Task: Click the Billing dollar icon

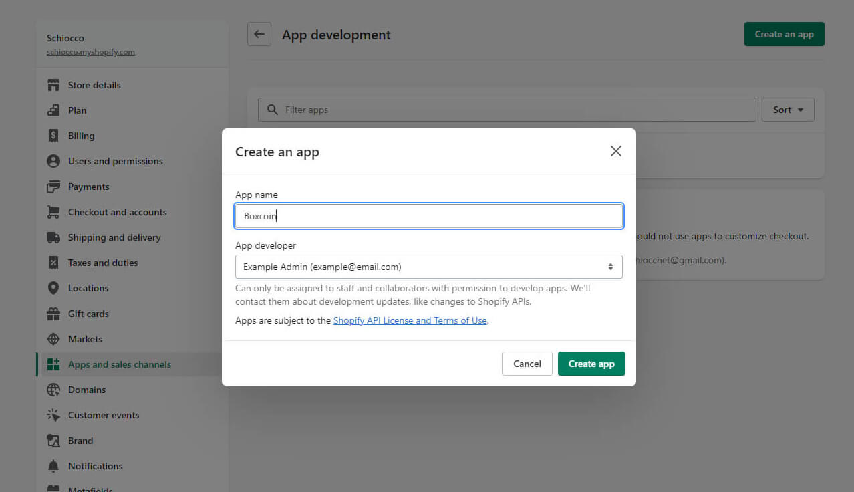Action: [53, 136]
